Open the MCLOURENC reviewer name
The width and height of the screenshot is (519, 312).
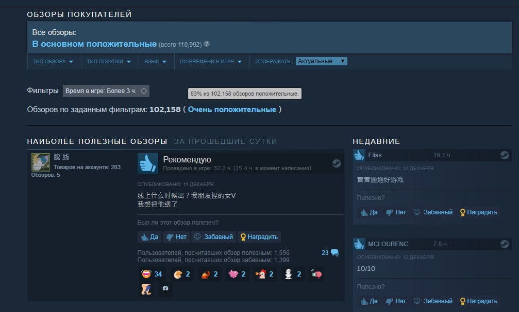(388, 244)
